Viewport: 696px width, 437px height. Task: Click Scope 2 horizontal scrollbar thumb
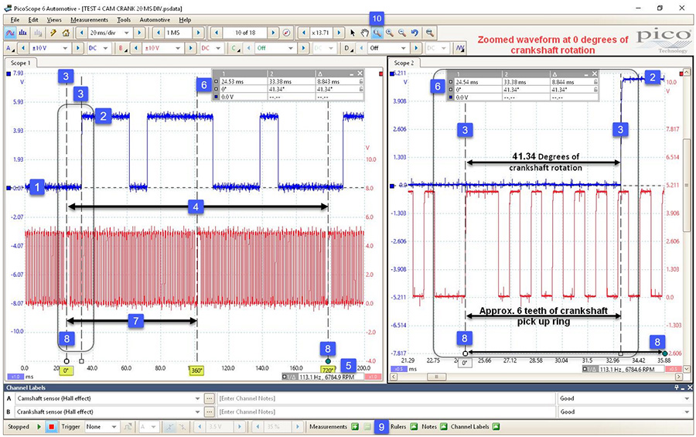tap(436, 377)
